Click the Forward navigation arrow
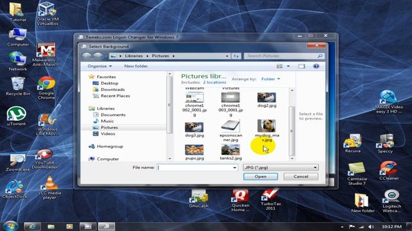 [x=98, y=56]
